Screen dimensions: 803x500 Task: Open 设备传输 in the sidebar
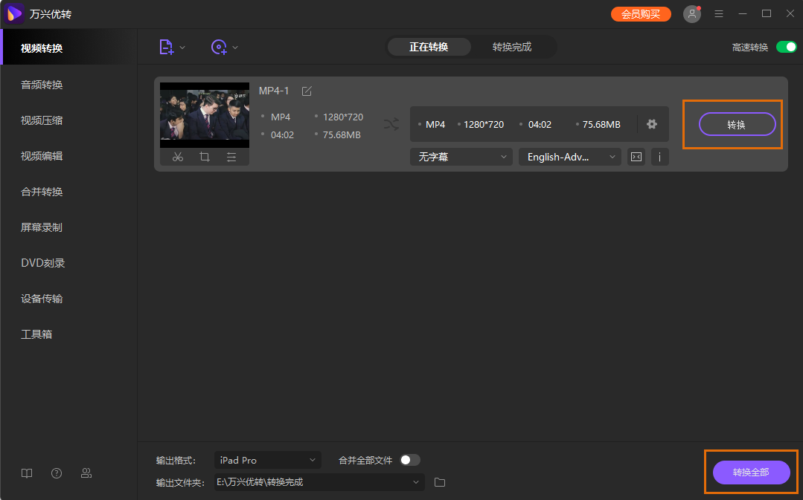[x=42, y=299]
